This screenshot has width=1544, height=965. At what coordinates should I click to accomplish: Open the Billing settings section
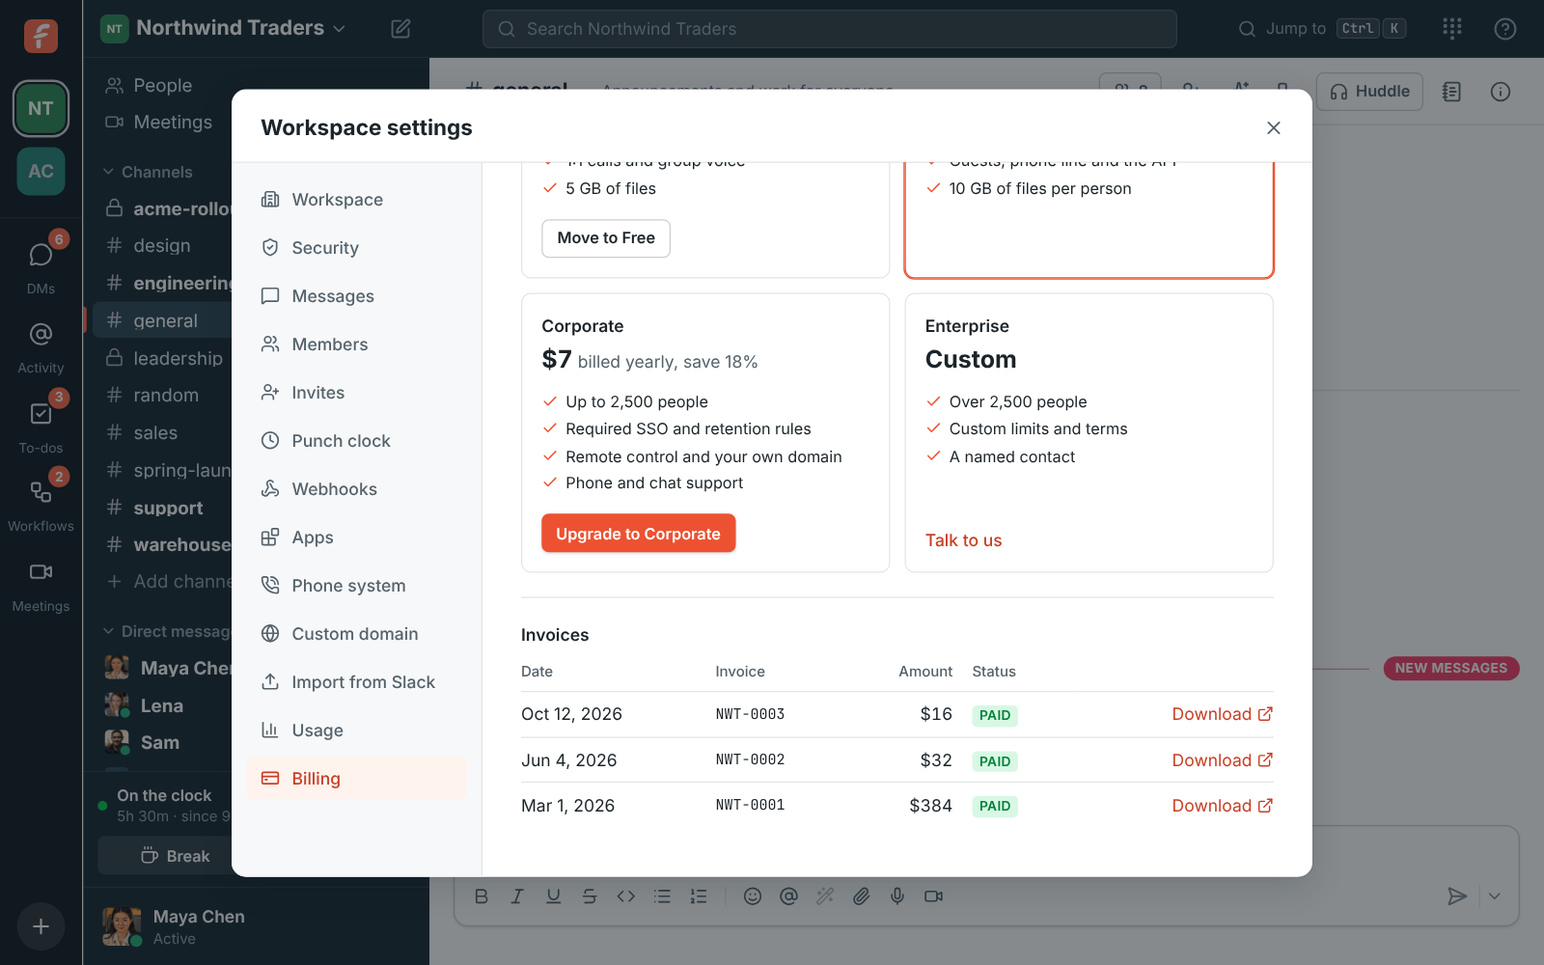(x=356, y=778)
